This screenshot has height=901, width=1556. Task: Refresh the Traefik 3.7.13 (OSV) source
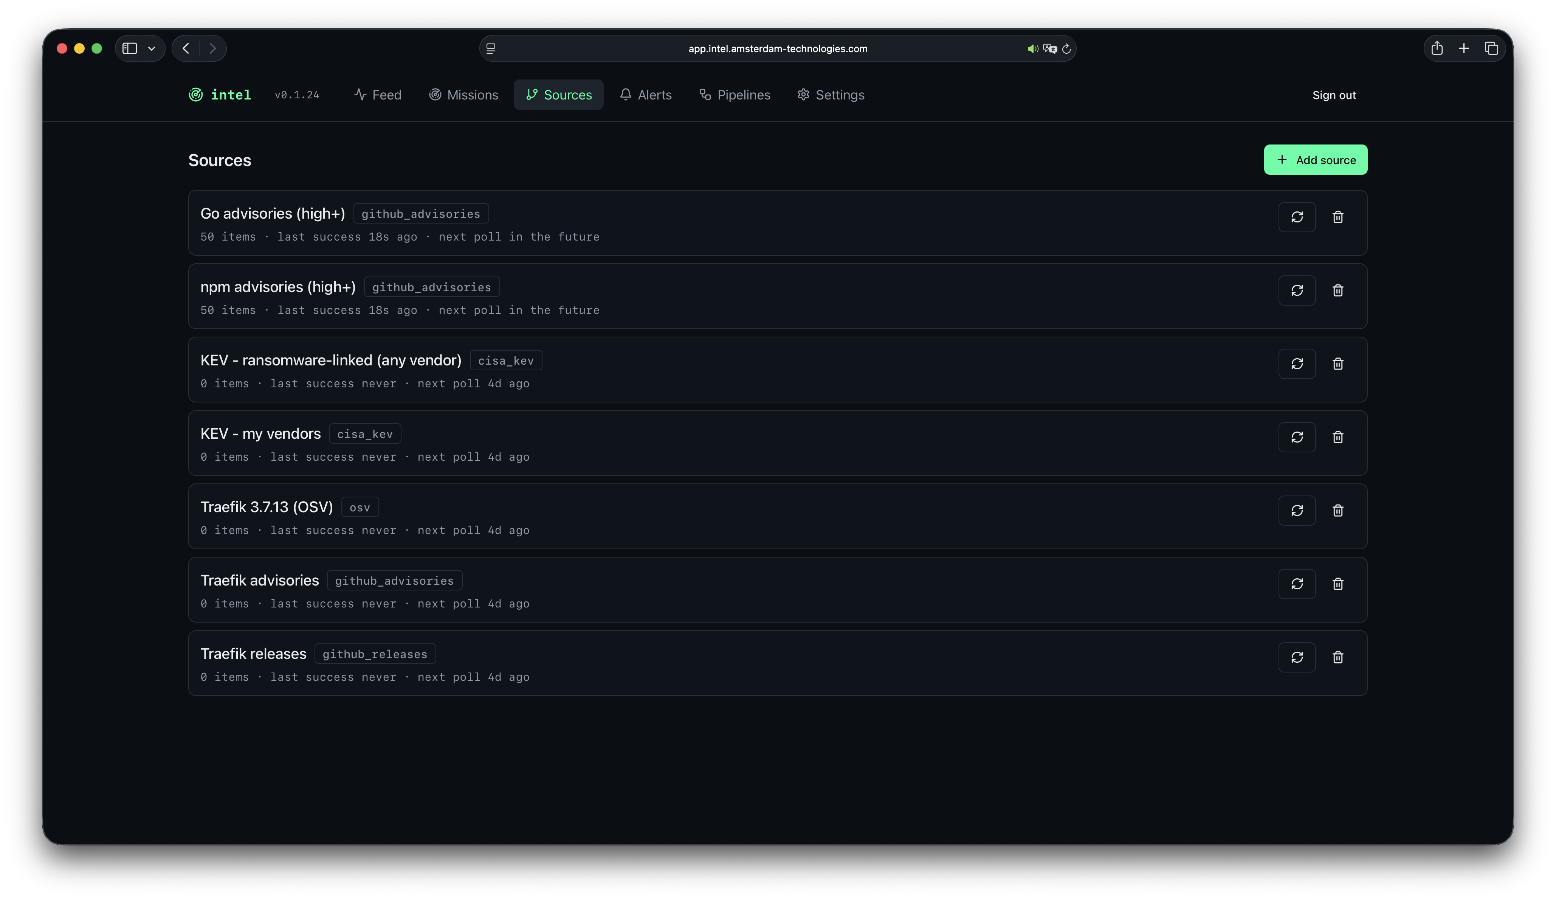coord(1297,510)
